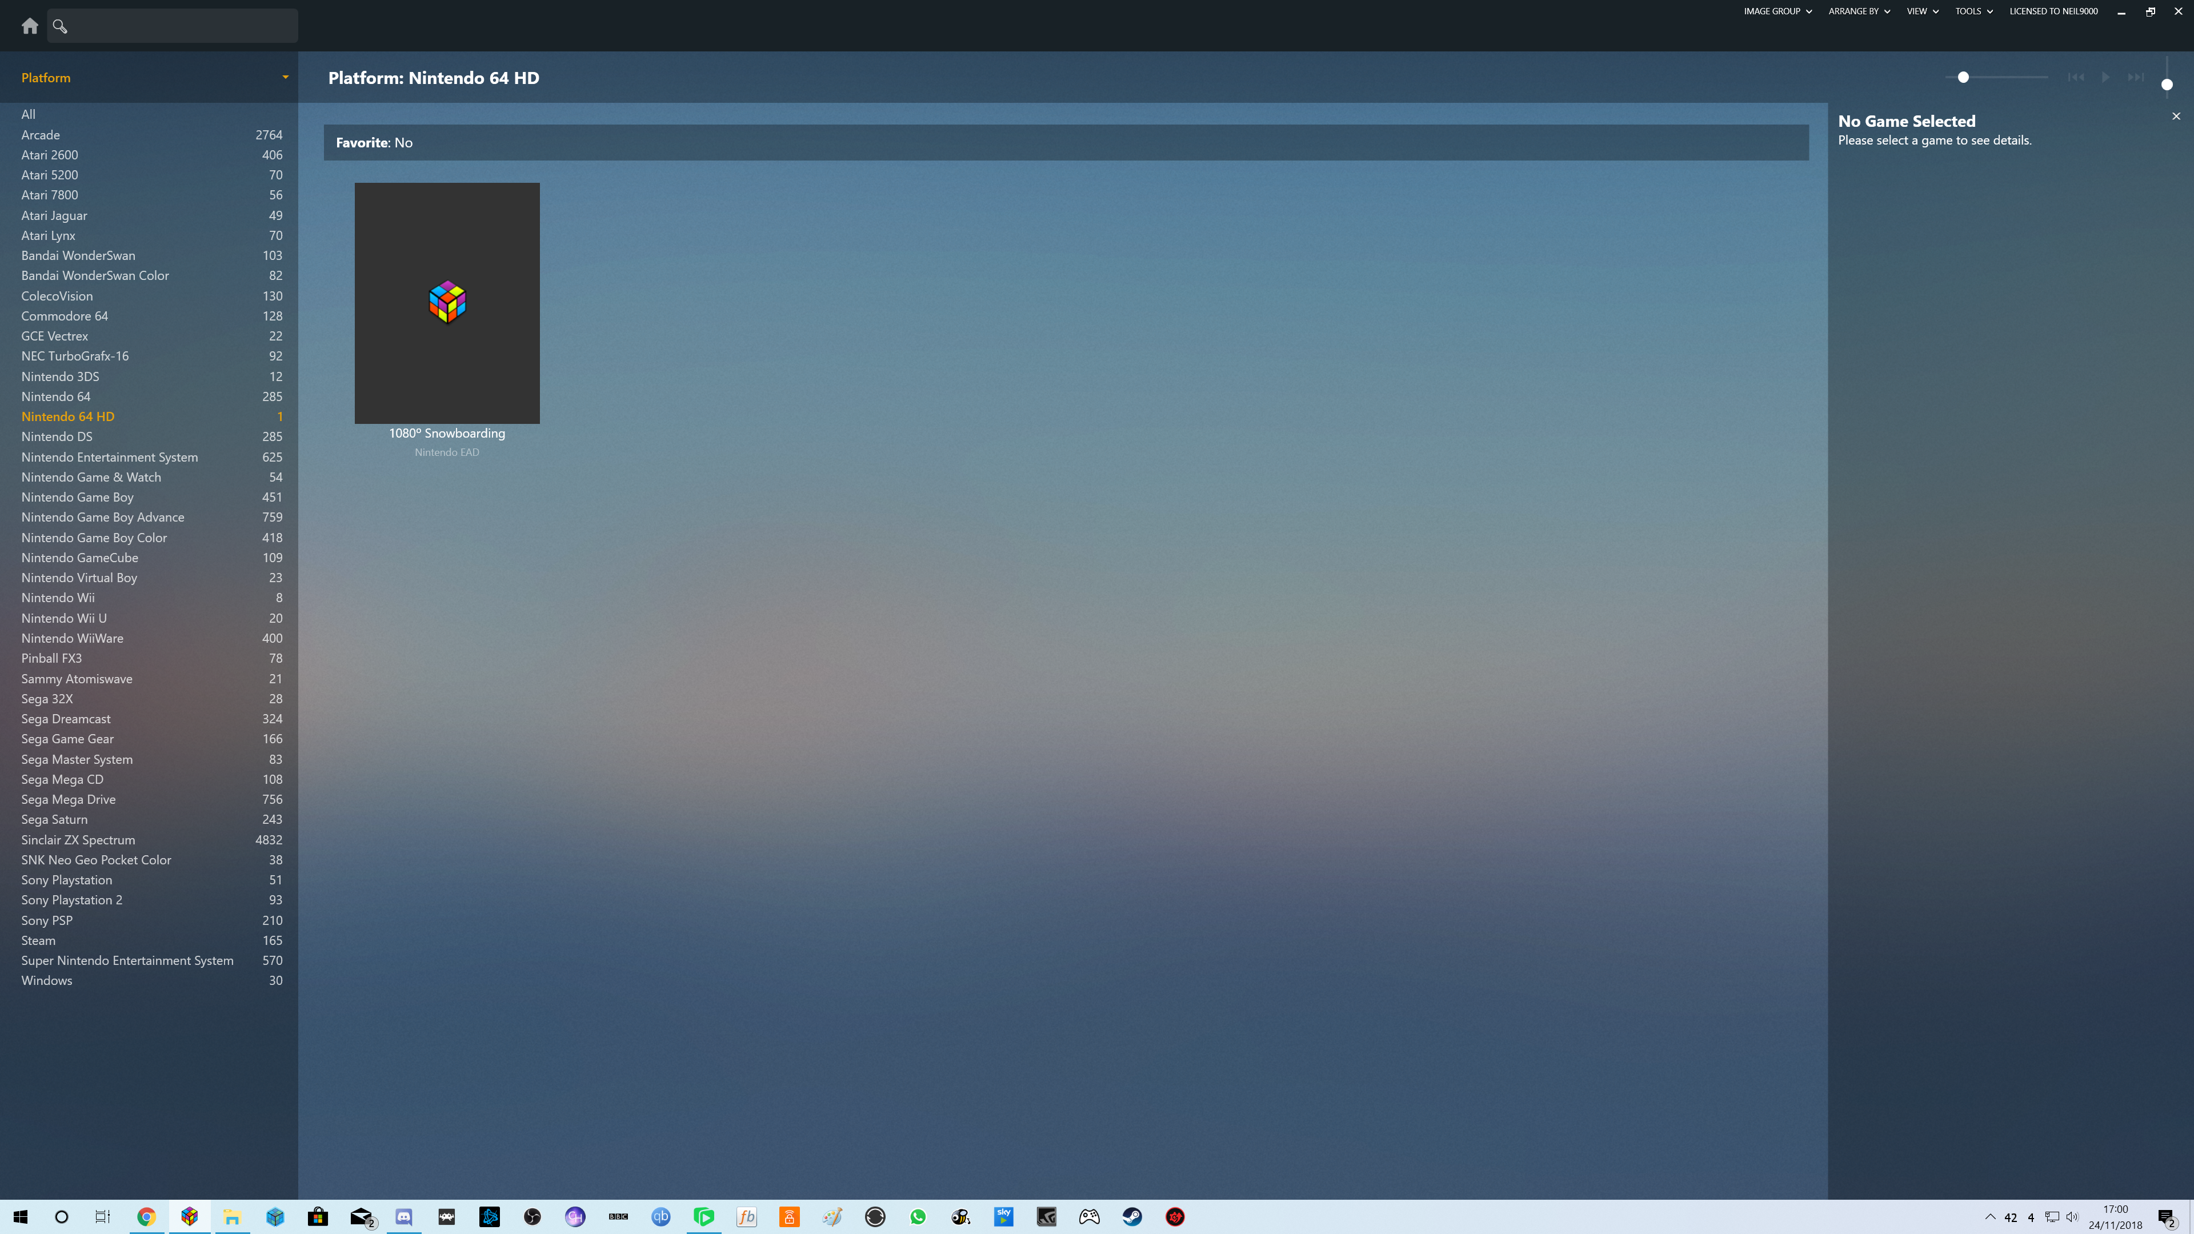Open RetroArch from the taskbar
This screenshot has width=2194, height=1234.
[x=446, y=1217]
